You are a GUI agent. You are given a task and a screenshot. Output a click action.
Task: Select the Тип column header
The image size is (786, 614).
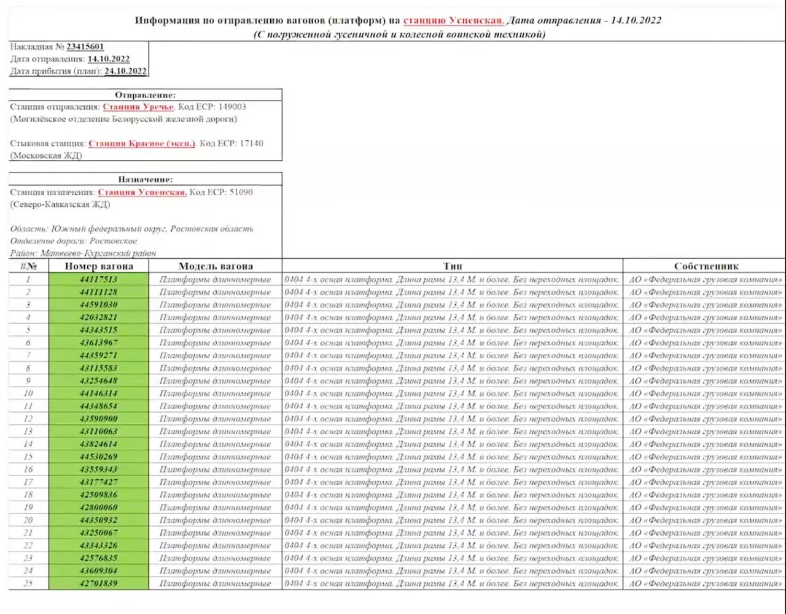[453, 266]
